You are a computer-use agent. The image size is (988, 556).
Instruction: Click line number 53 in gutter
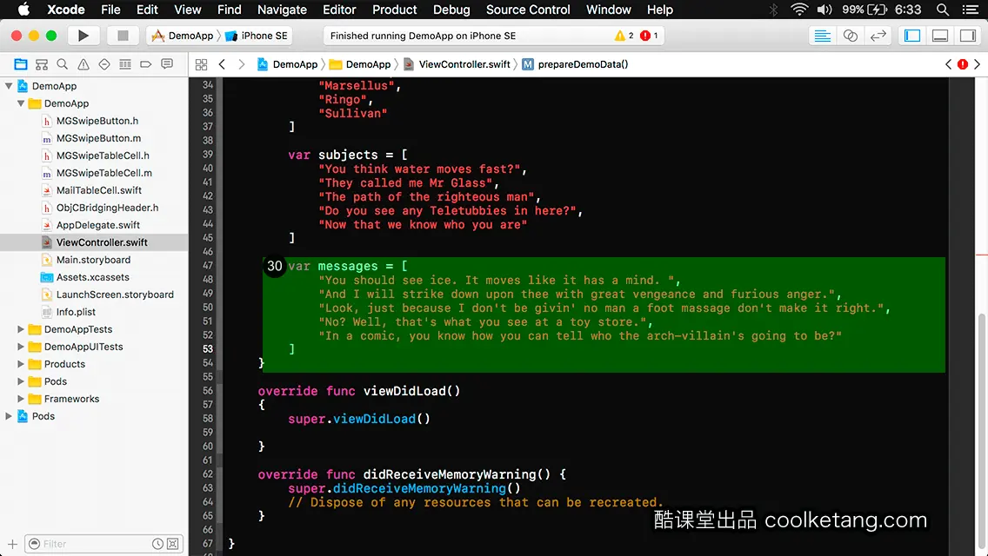pos(207,349)
